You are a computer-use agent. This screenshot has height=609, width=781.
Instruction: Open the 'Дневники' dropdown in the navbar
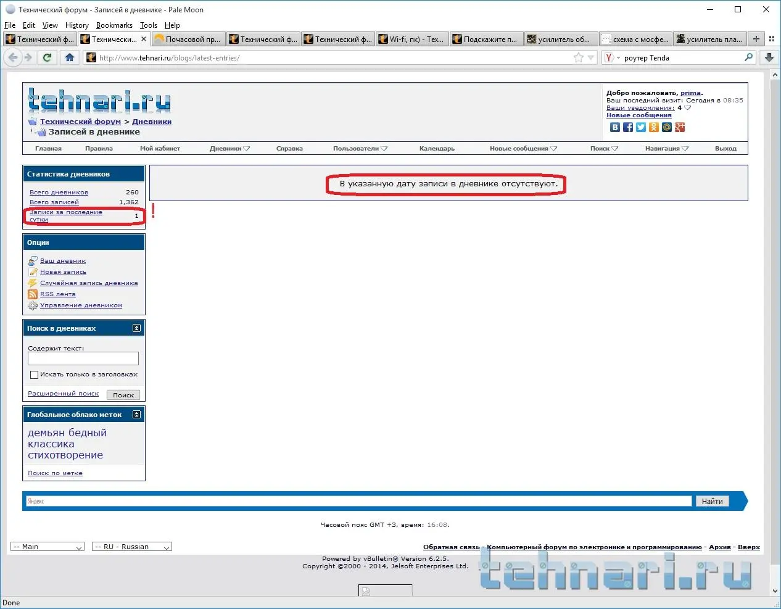coord(229,149)
